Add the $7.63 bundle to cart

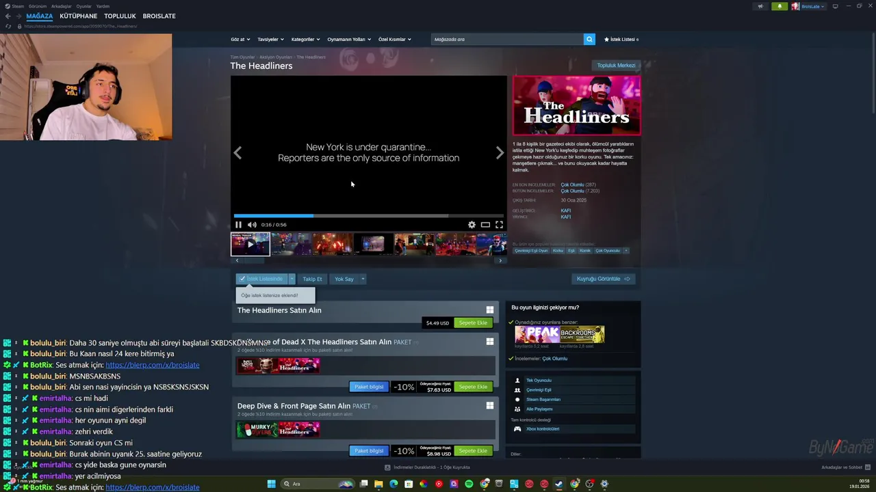473,387
